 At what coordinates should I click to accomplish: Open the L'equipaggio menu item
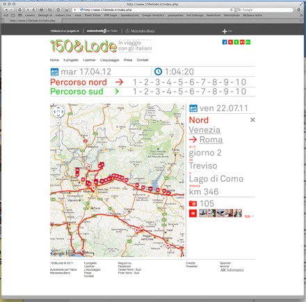coord(110,60)
